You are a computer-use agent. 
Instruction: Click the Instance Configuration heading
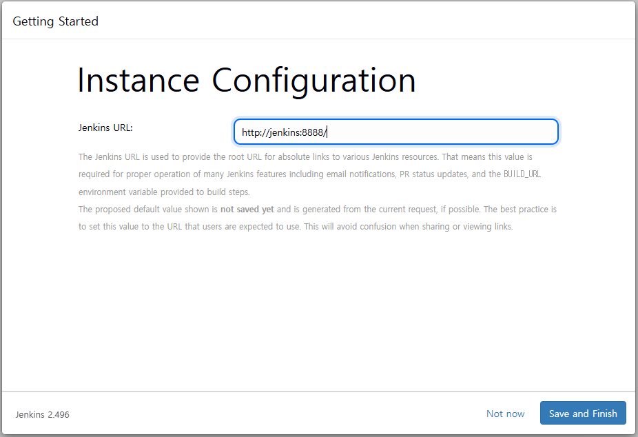click(x=247, y=81)
